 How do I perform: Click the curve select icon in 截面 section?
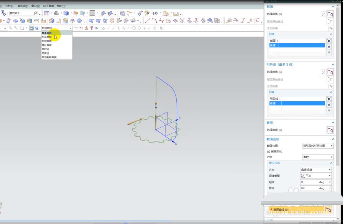(330, 14)
